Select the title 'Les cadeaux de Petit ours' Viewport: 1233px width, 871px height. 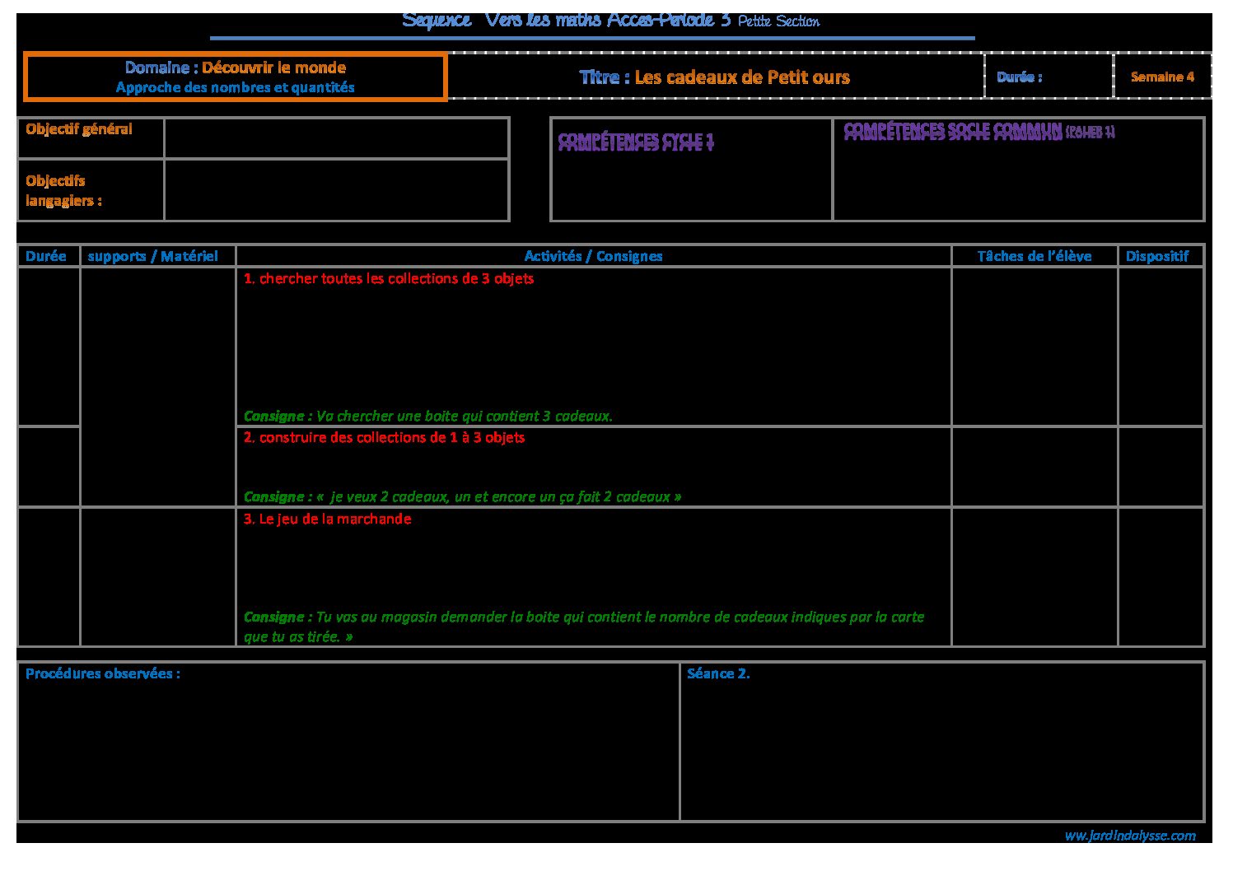(714, 77)
